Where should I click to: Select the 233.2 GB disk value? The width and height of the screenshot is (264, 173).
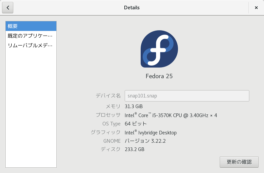135,149
